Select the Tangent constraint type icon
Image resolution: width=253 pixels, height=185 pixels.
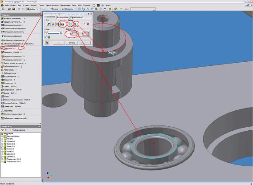[57, 24]
